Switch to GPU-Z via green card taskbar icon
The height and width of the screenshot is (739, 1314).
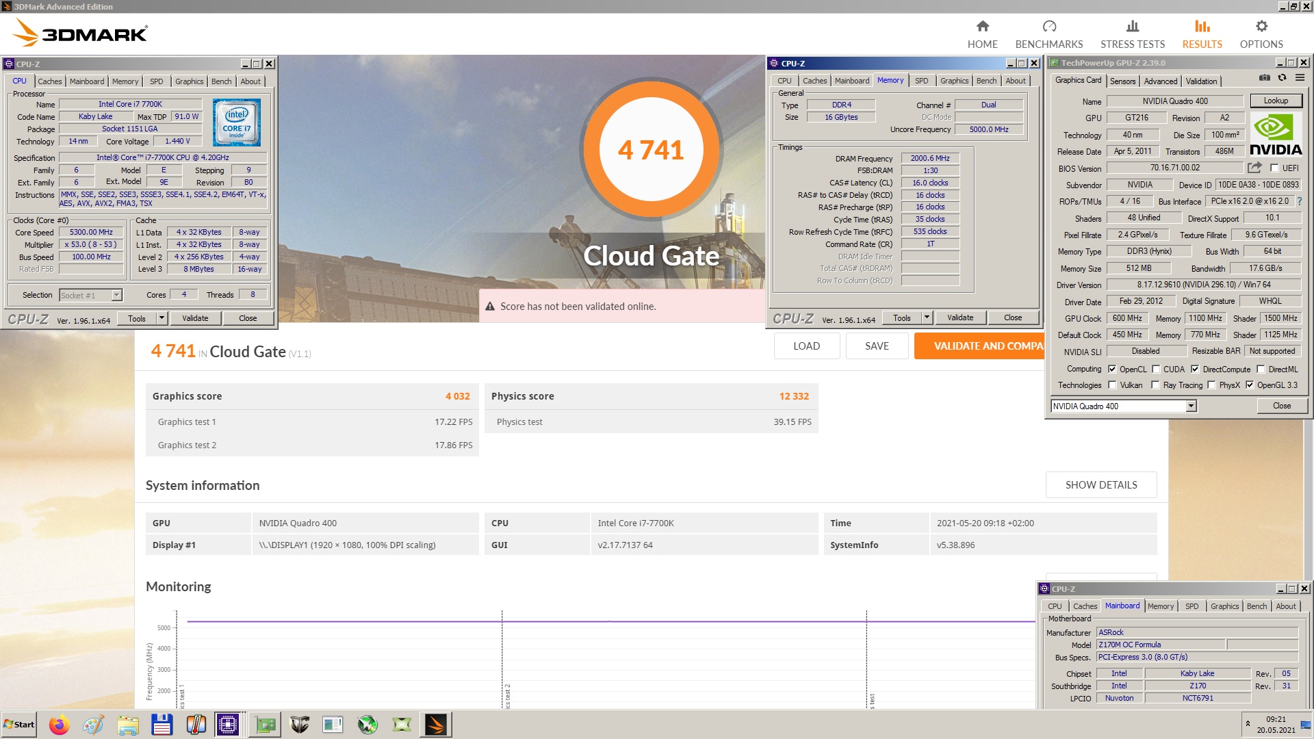[265, 725]
